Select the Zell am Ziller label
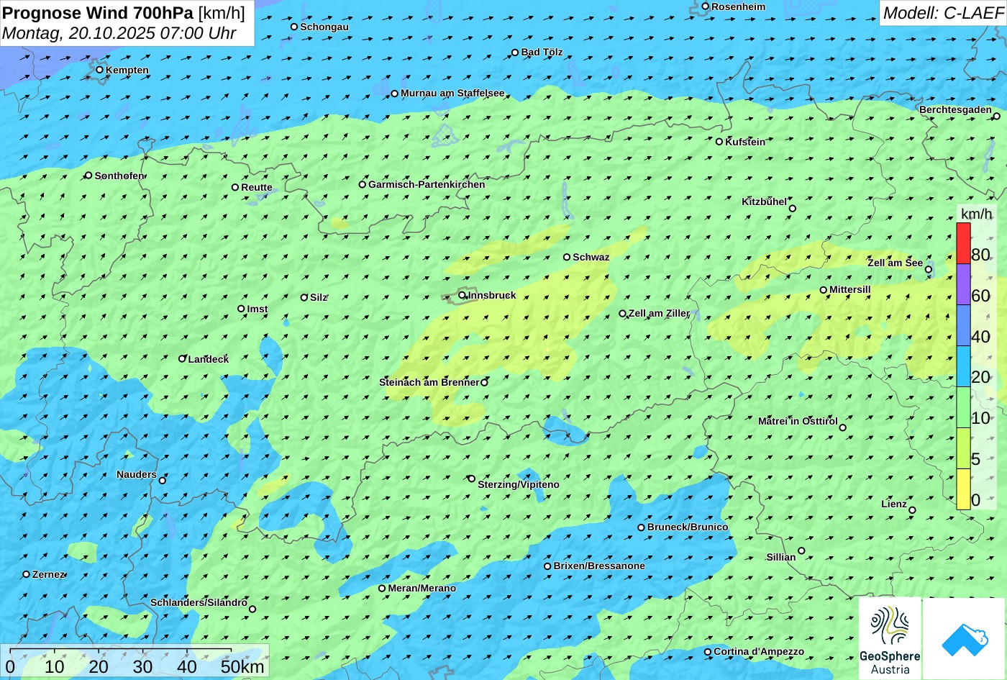Screen dimensions: 1007x680 pyautogui.click(x=660, y=313)
